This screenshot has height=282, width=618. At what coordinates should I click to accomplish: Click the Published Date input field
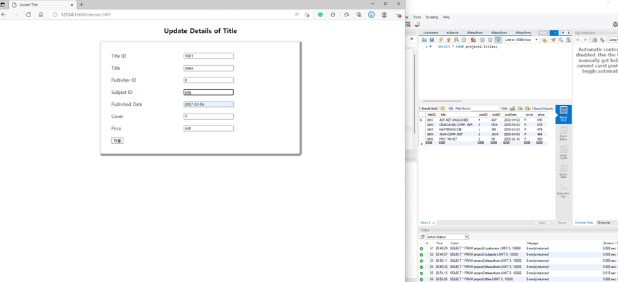coord(208,104)
